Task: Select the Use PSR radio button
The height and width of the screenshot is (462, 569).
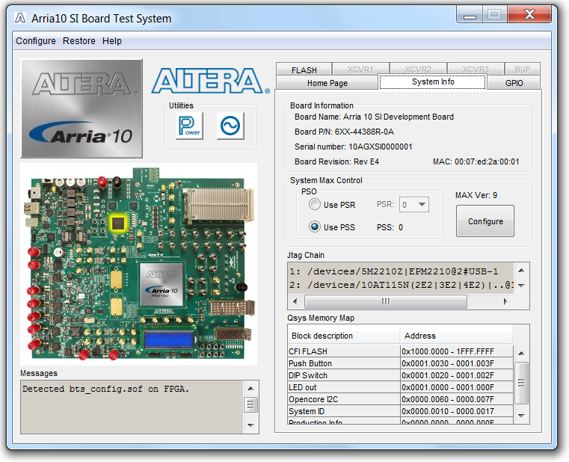Action: coord(315,205)
